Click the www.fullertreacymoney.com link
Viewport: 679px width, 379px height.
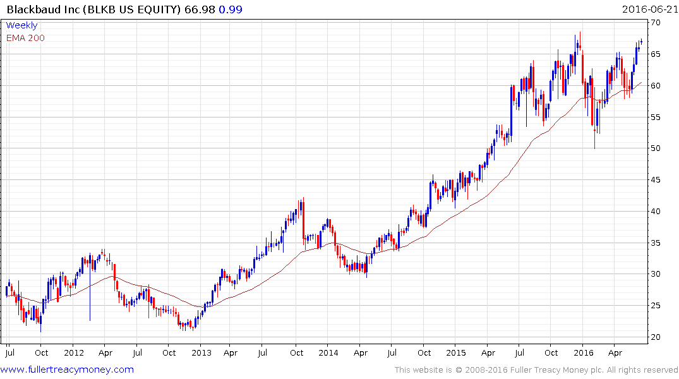point(68,370)
